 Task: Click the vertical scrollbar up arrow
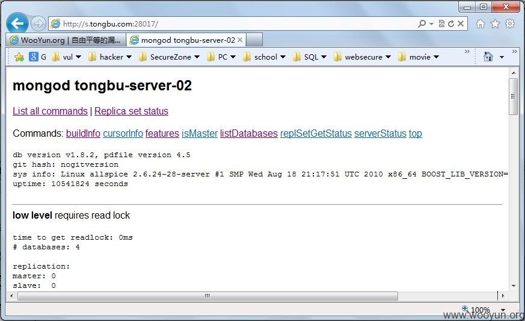click(514, 73)
